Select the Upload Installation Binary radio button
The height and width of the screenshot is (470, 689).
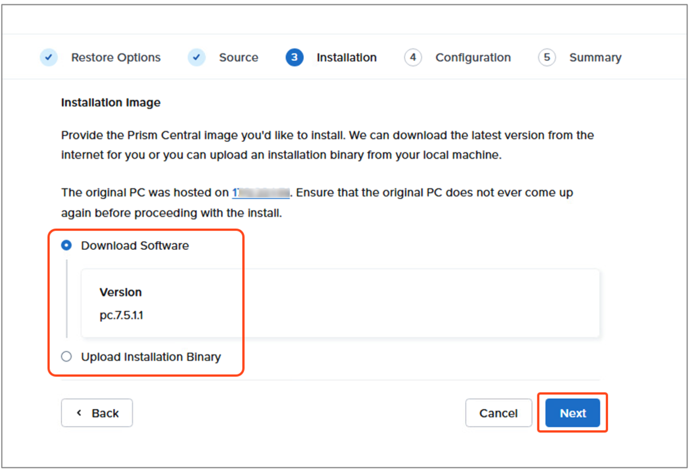pos(67,356)
